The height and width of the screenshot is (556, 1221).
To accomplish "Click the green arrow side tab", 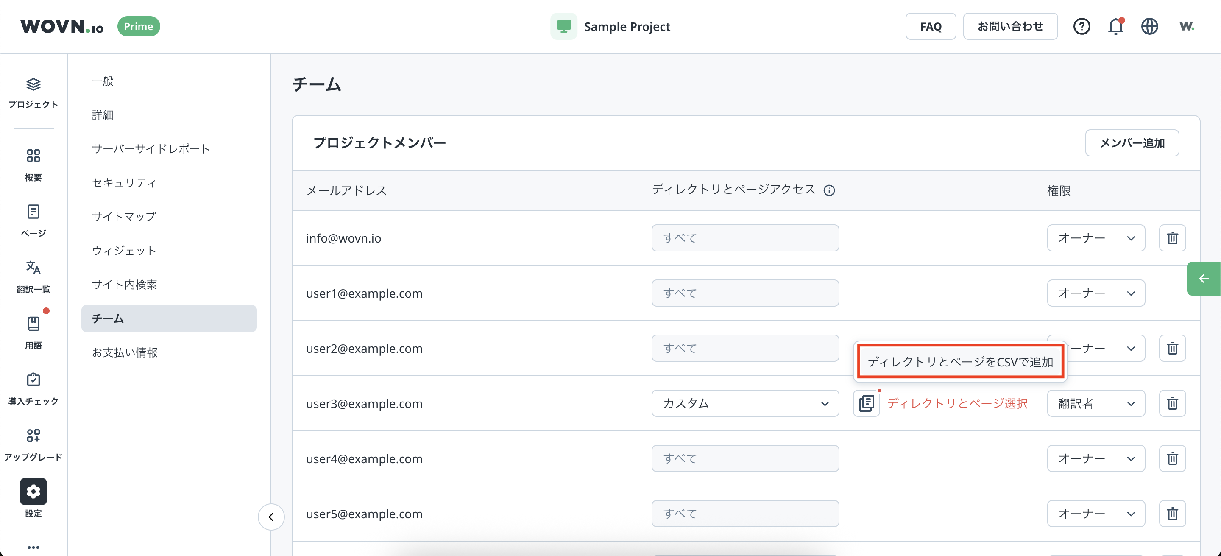I will point(1204,279).
